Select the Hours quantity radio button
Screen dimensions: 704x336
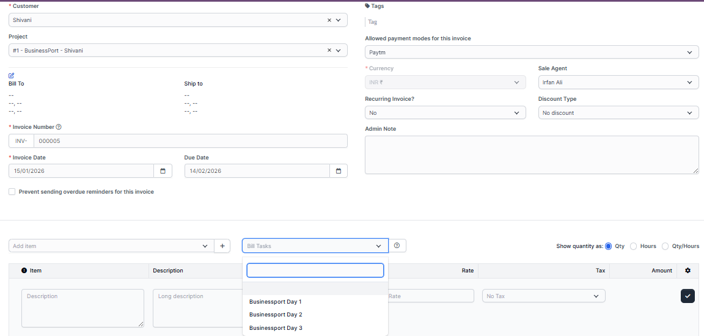[x=633, y=246]
